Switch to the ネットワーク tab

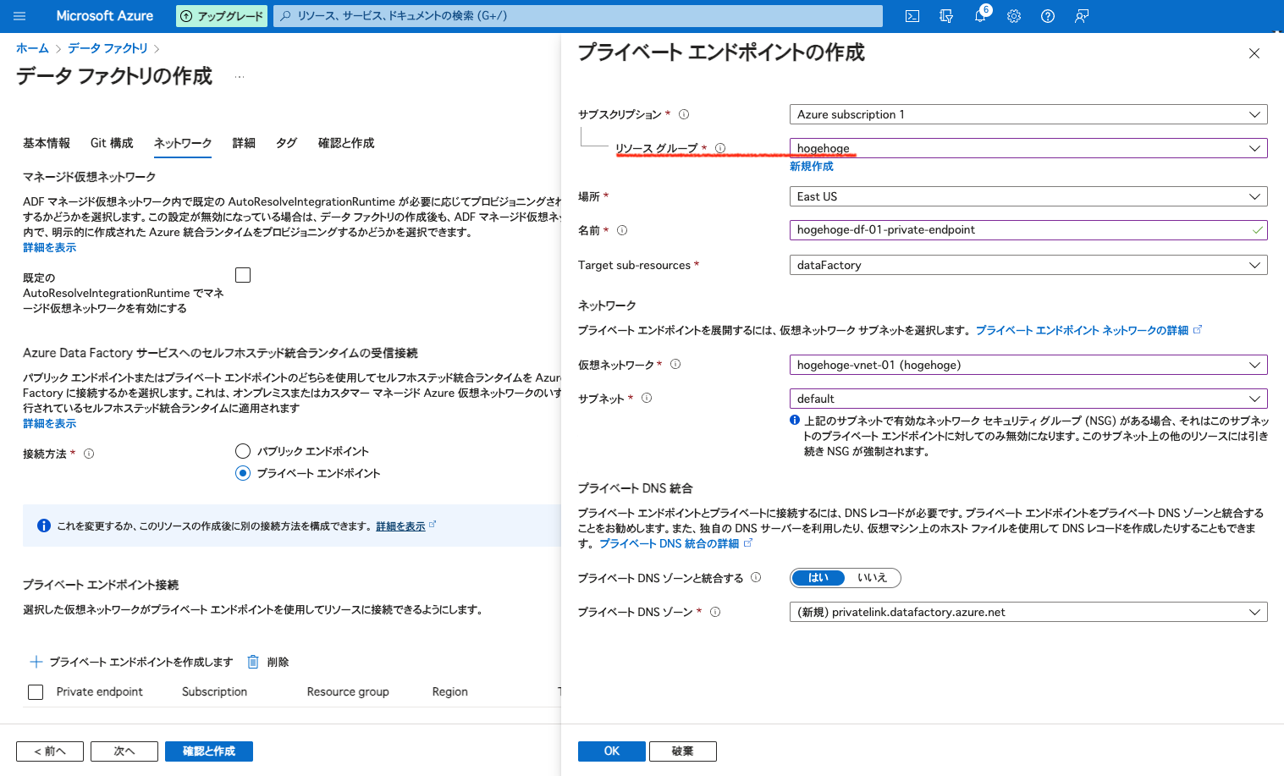pyautogui.click(x=183, y=143)
